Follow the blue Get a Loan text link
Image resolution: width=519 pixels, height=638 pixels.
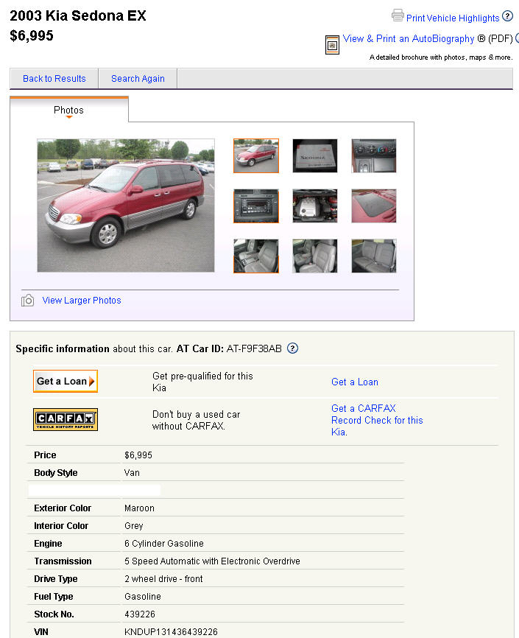[x=355, y=382]
